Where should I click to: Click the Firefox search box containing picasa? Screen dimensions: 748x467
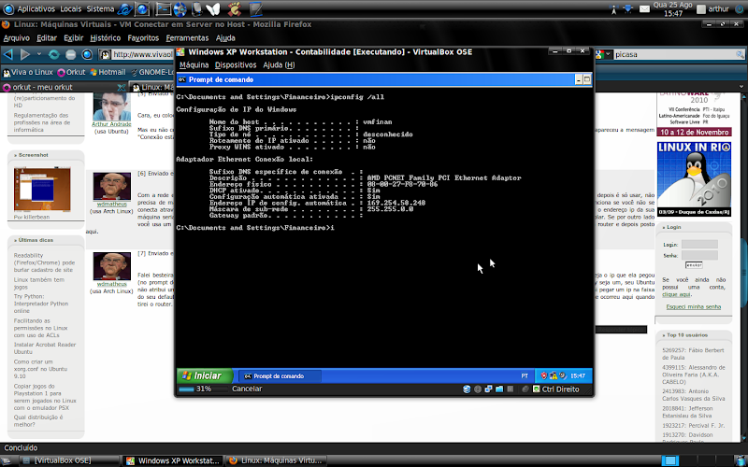click(x=675, y=54)
